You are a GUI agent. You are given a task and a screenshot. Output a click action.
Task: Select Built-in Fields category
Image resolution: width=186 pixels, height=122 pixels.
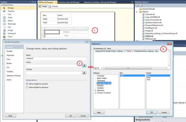(x=102, y=78)
